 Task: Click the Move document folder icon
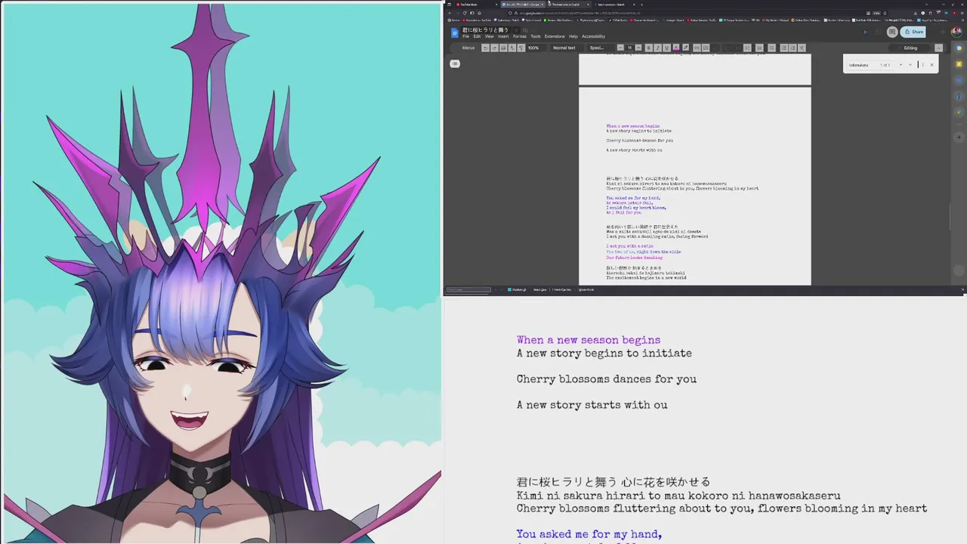click(525, 30)
